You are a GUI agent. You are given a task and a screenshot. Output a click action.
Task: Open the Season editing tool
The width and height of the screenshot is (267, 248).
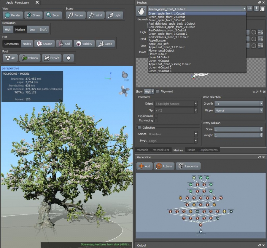(x=44, y=44)
